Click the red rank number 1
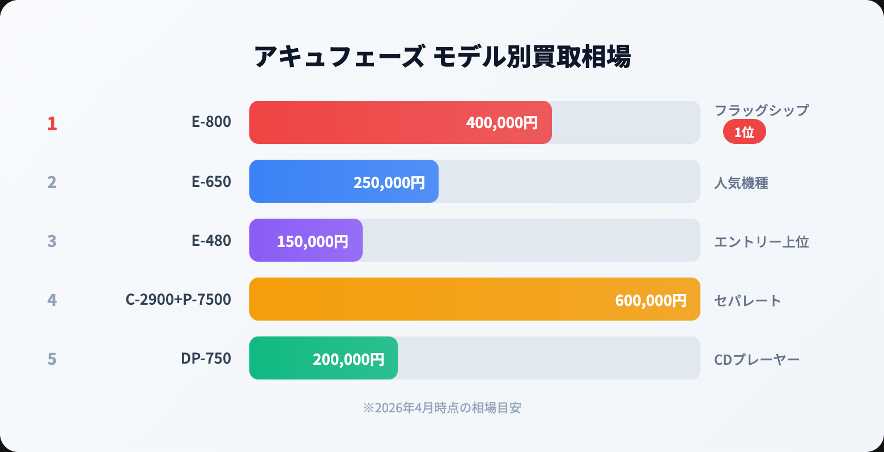 pyautogui.click(x=52, y=123)
